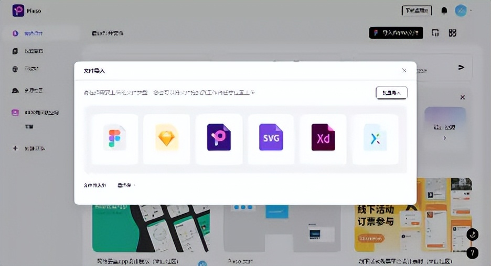Open the gray Pixso file thumbnail

coord(282,228)
